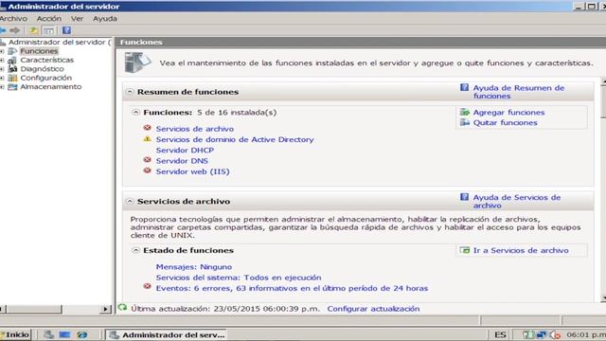Expand the Características tree node

[2, 60]
